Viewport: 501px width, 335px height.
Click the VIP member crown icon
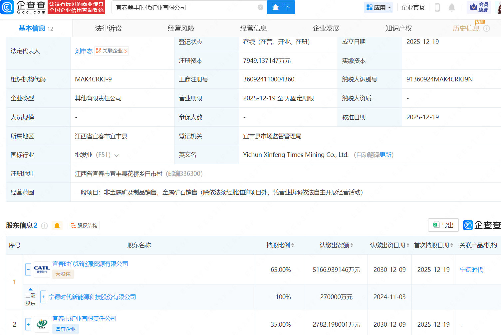click(x=474, y=7)
